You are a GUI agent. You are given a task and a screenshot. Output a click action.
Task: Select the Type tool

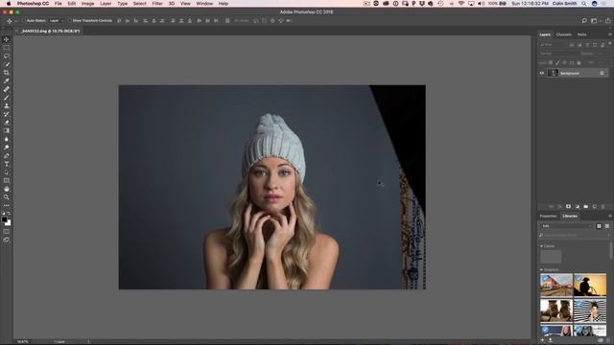point(7,164)
